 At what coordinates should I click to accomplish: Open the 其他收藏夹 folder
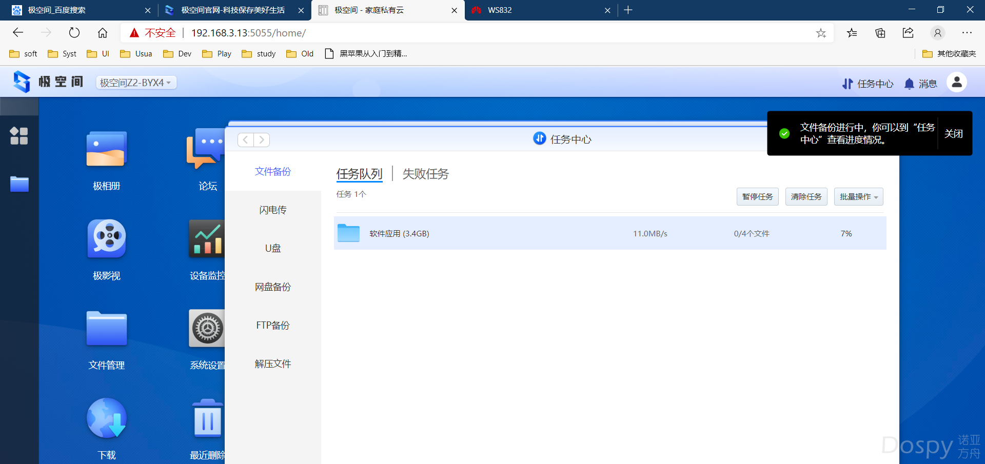coord(950,54)
